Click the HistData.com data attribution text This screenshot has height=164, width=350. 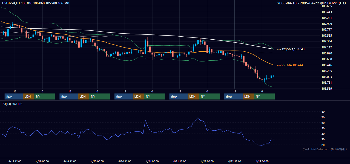325,149
